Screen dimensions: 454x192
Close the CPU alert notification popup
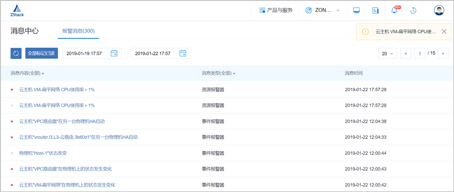click(x=444, y=31)
